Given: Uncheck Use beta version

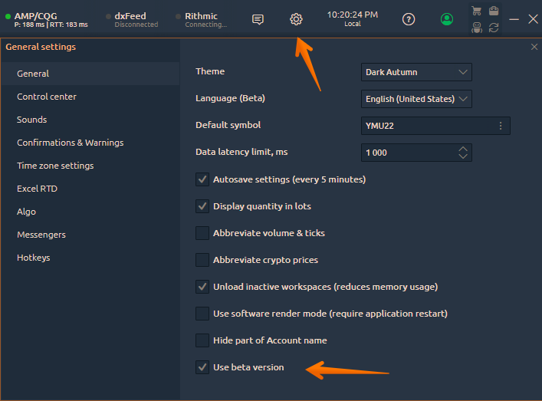Looking at the screenshot, I should tap(202, 367).
